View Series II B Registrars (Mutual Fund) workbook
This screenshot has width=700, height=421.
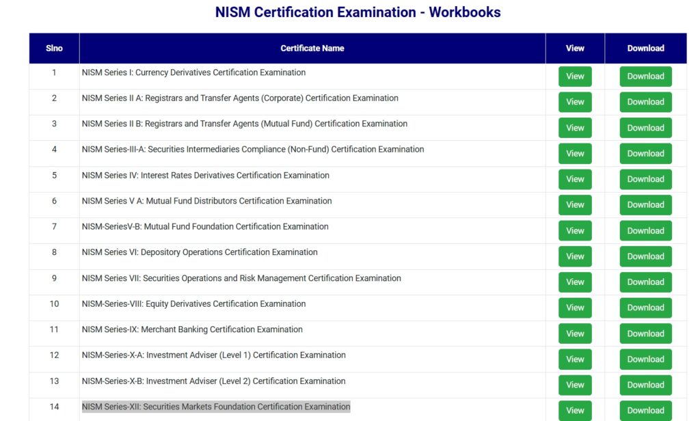coord(575,128)
